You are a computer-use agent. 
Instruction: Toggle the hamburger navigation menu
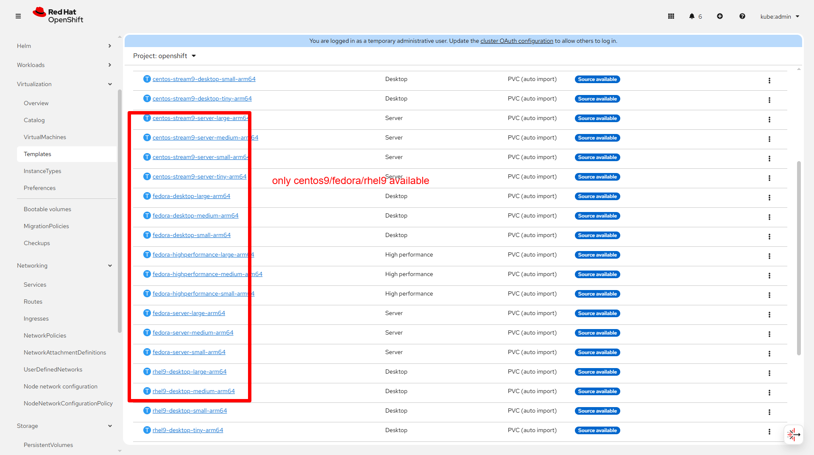18,16
